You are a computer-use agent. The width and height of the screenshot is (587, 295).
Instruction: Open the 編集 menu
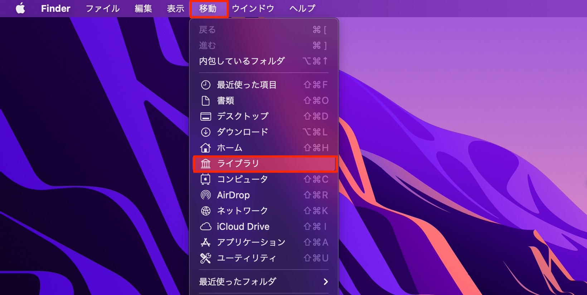coord(144,8)
